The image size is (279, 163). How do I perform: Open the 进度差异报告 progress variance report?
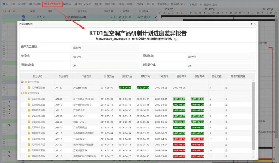click(52, 4)
